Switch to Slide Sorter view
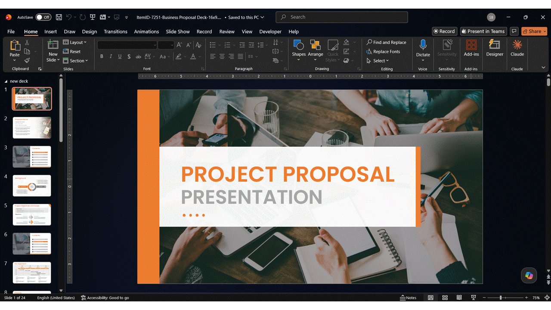 [445, 298]
